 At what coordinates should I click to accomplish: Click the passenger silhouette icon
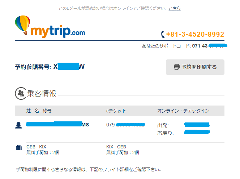(x=18, y=125)
